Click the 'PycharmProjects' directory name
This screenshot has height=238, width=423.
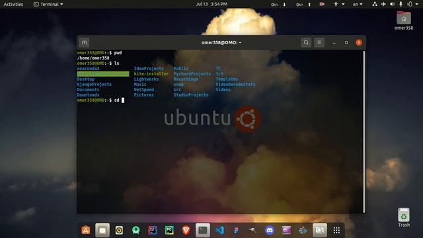point(192,74)
